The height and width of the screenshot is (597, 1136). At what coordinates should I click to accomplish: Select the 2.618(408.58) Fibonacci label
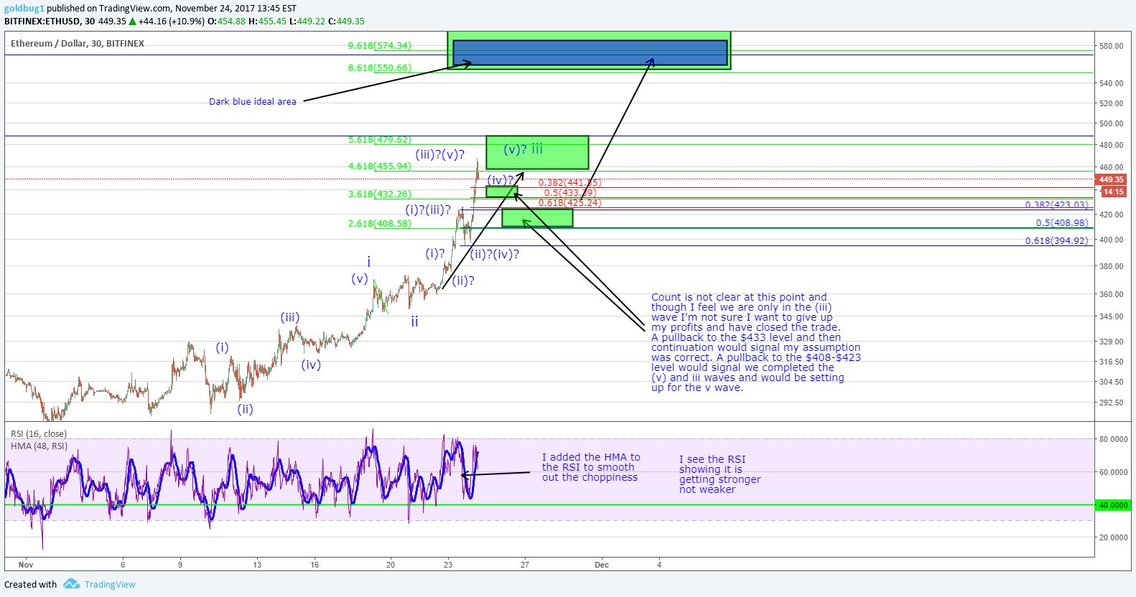(x=380, y=224)
